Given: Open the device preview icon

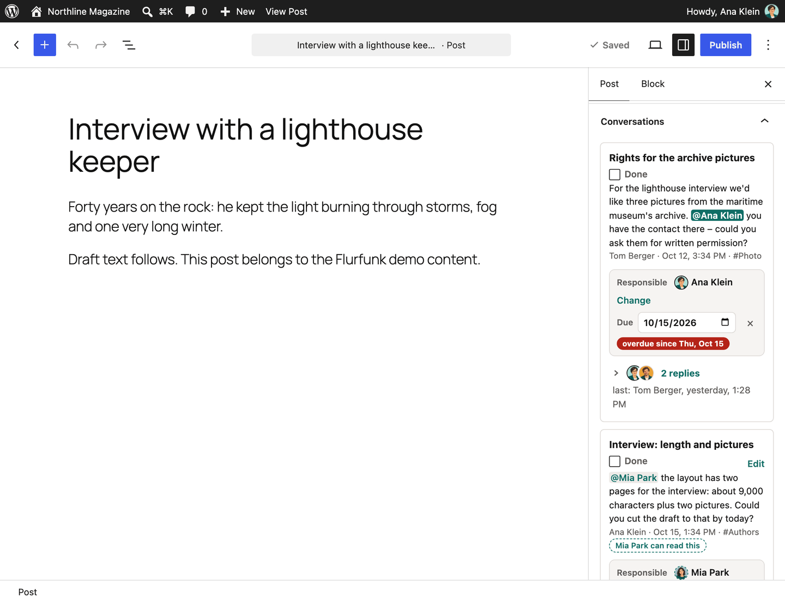Looking at the screenshot, I should (655, 45).
